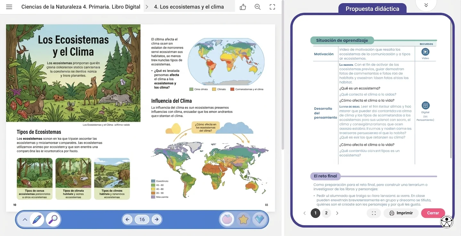Click the green Cims climata legend swatch
Image resolution: width=461 pixels, height=236 pixels.
(191, 89)
